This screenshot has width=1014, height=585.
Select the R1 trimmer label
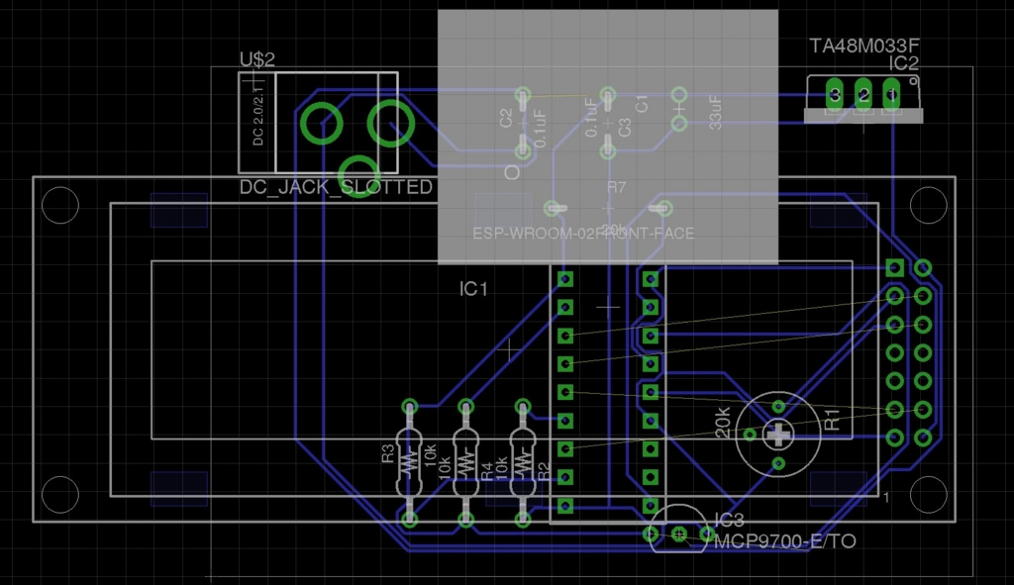(x=832, y=420)
